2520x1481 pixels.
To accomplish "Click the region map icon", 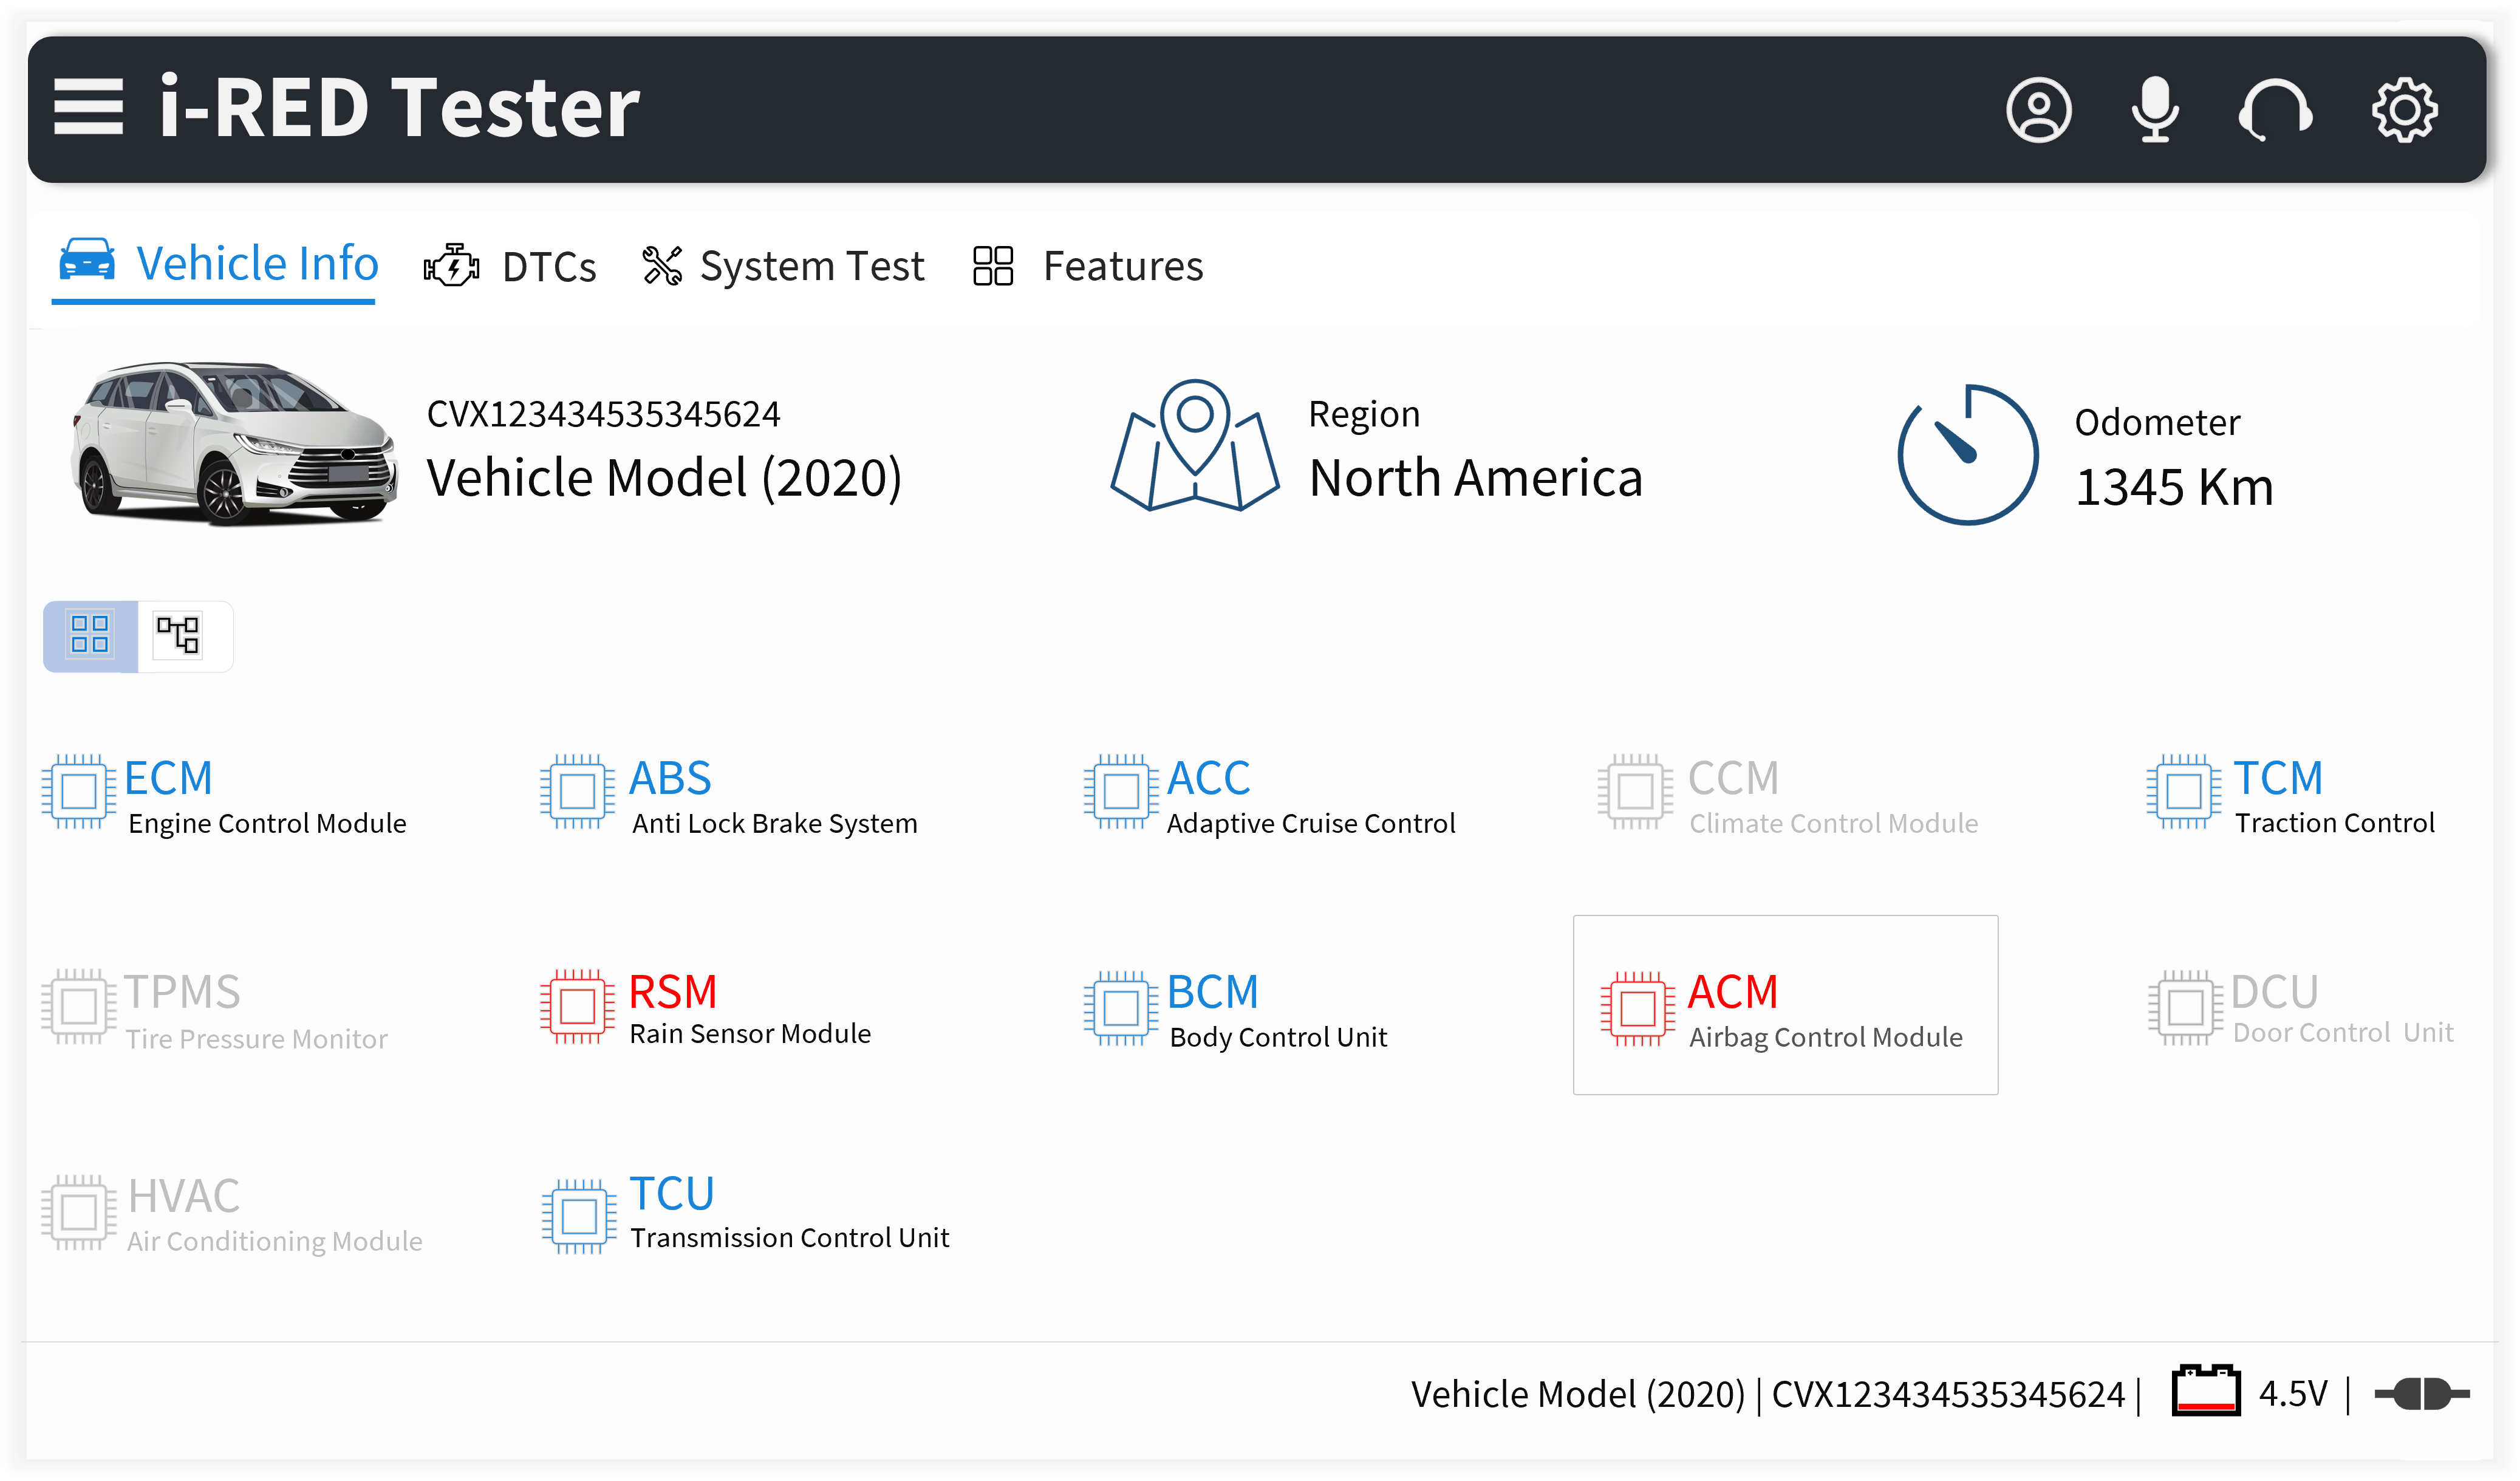I will [x=1194, y=445].
